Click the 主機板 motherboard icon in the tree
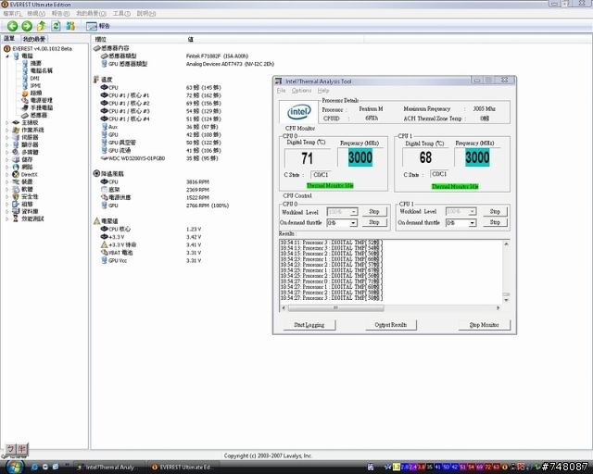 16,122
